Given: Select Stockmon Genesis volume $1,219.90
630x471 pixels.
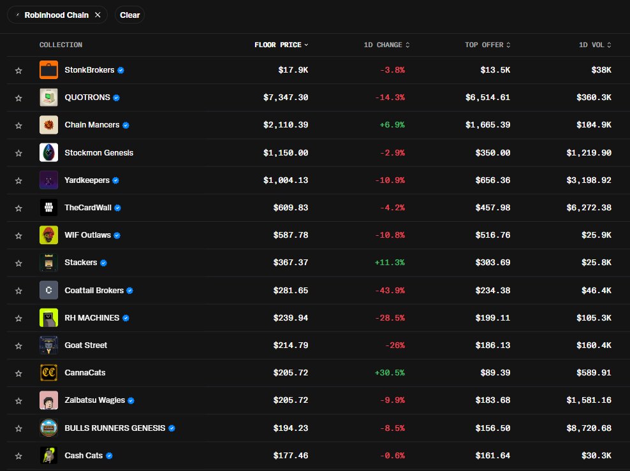Looking at the screenshot, I should [x=589, y=152].
